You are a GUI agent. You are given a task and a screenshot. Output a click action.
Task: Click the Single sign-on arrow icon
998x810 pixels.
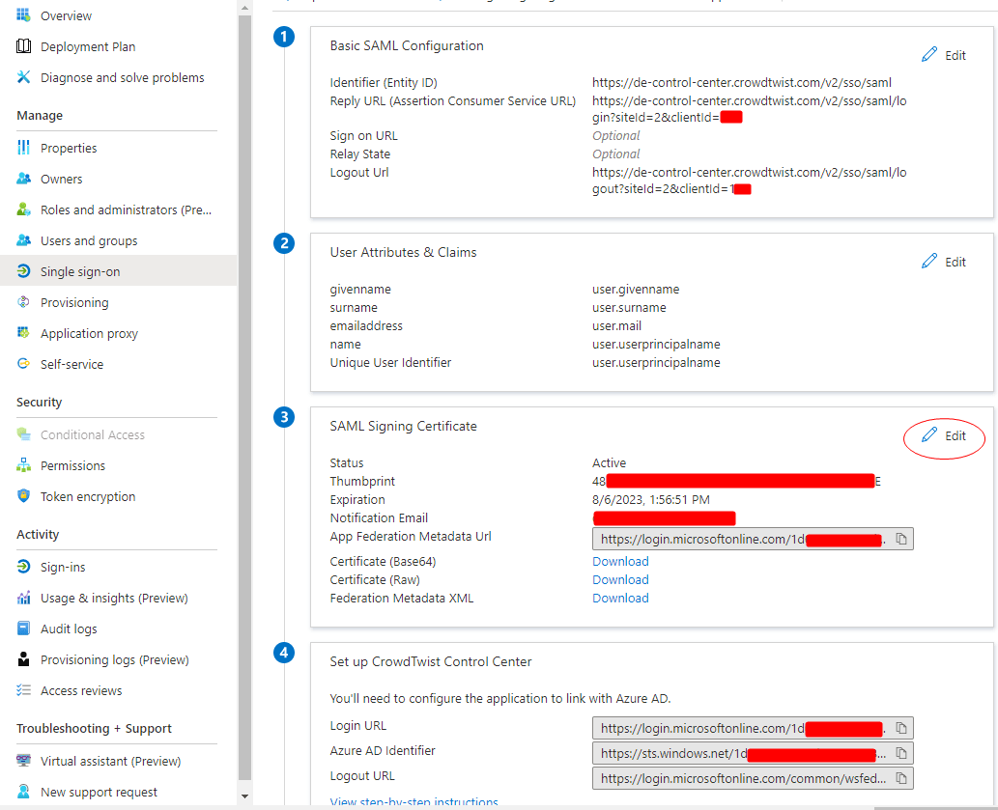click(23, 271)
